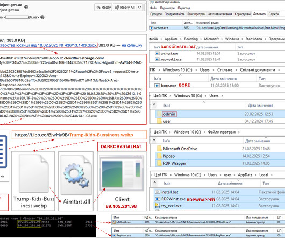Image resolution: width=285 pixels, height=238 pixels.
Task: Click the Npcap folder icon
Action: tap(159, 156)
